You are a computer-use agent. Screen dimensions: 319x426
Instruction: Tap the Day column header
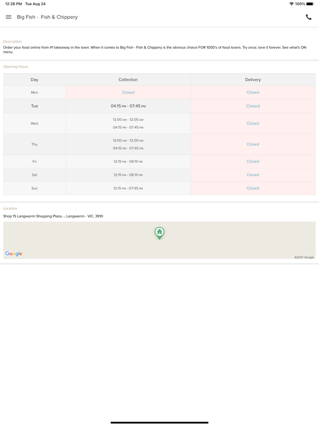(35, 80)
